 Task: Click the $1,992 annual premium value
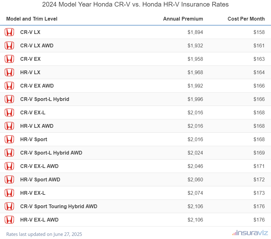pos(195,86)
